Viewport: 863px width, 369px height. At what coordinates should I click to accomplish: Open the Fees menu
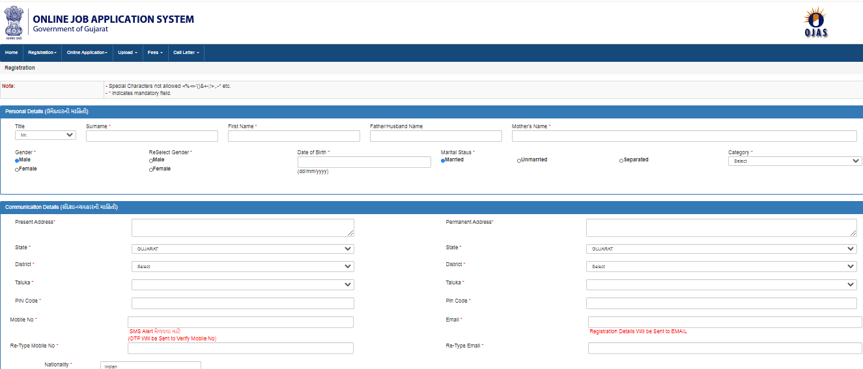tap(155, 52)
